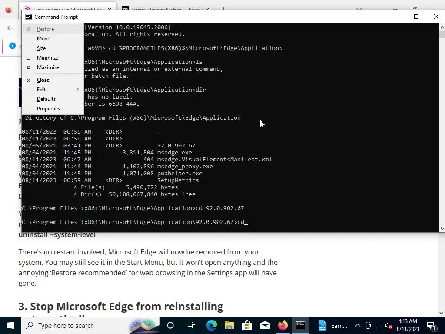Click the blue info icon in Firefox
The height and width of the screenshot is (334, 445).
12,45
